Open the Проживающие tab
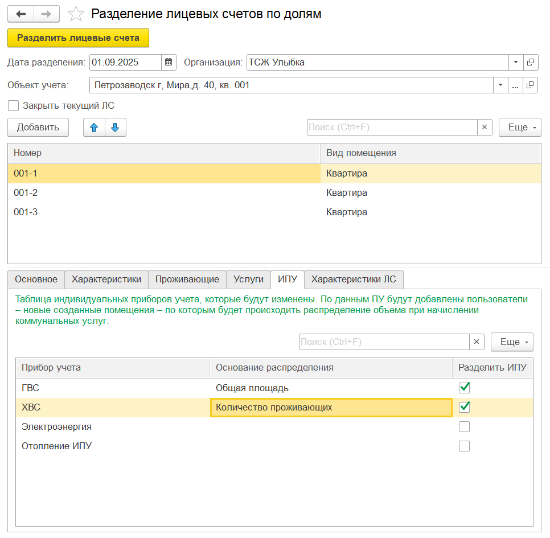Viewport: 550px width, 538px height. point(187,279)
